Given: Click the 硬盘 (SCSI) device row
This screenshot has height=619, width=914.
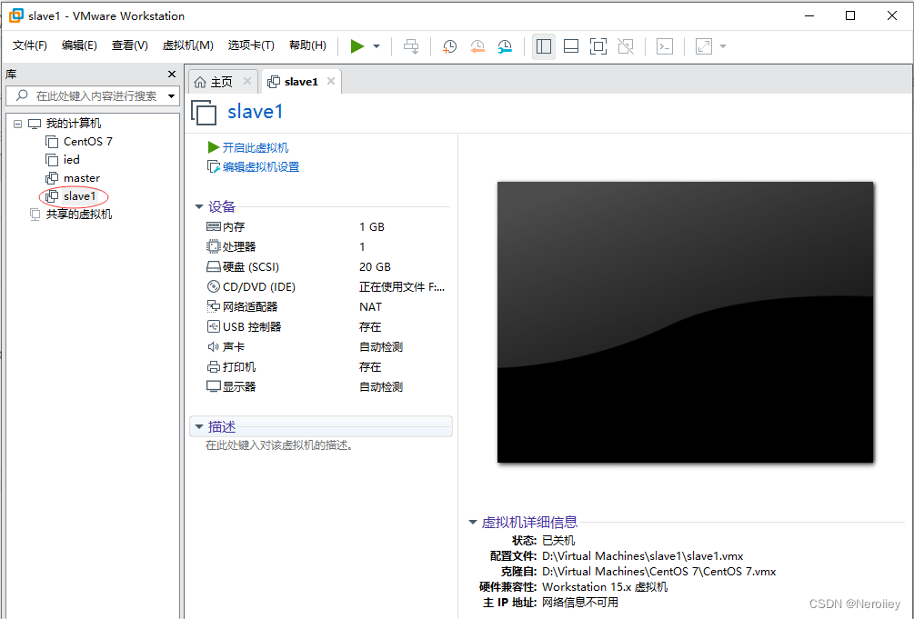Looking at the screenshot, I should (x=326, y=267).
